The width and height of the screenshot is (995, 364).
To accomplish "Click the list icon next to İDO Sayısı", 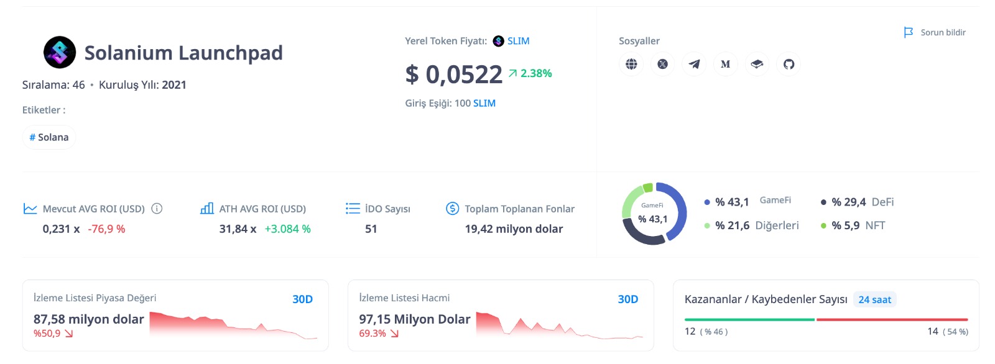I will point(353,209).
